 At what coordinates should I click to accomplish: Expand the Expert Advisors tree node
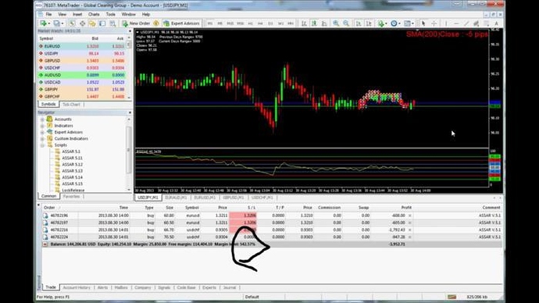42,132
